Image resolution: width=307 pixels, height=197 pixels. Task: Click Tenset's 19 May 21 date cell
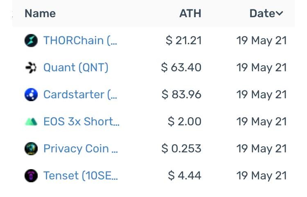click(262, 176)
